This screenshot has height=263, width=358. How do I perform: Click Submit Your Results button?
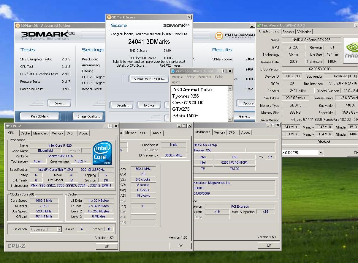(149, 79)
